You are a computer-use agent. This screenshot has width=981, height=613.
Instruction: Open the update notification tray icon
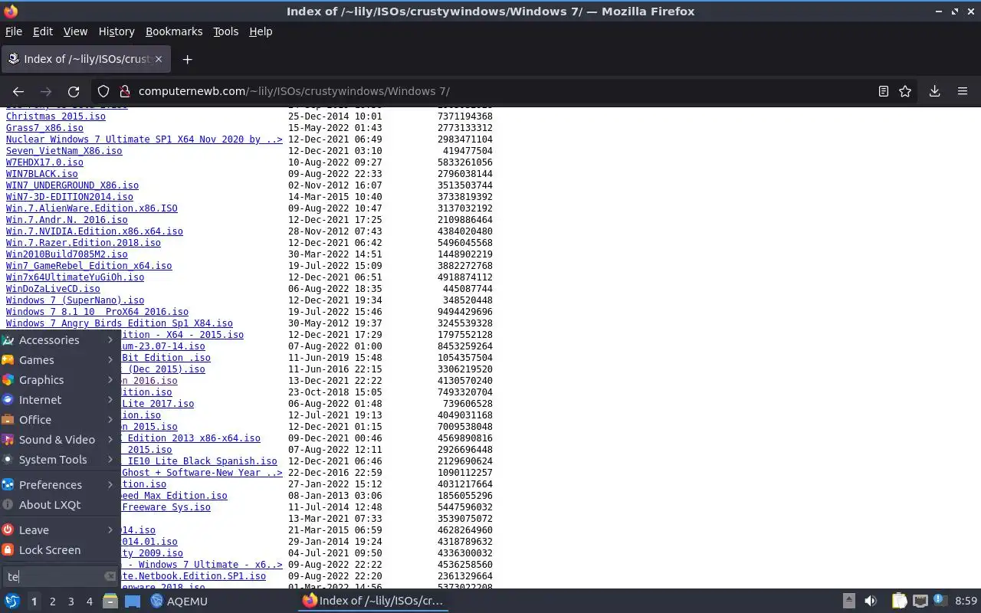click(x=940, y=602)
